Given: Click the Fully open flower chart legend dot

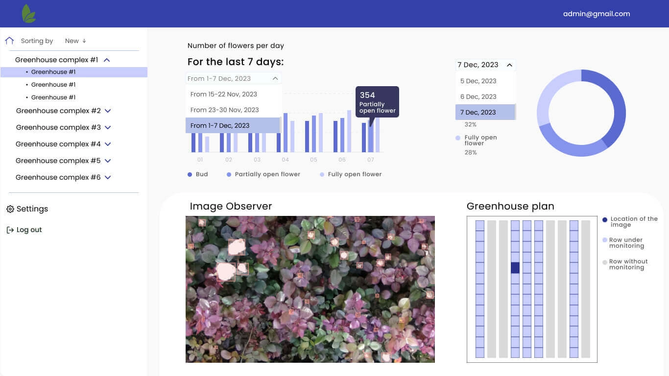Looking at the screenshot, I should point(322,174).
